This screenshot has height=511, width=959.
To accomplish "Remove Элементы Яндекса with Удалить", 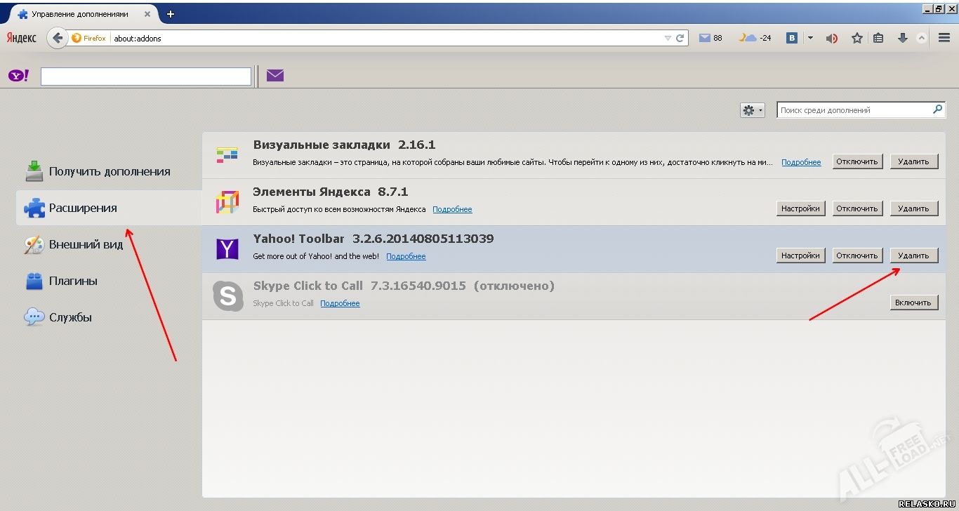I will click(913, 208).
